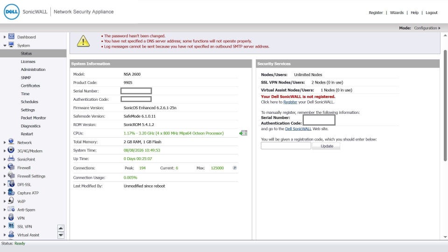Open the Schedules page
The width and height of the screenshot is (448, 252).
coord(29,102)
